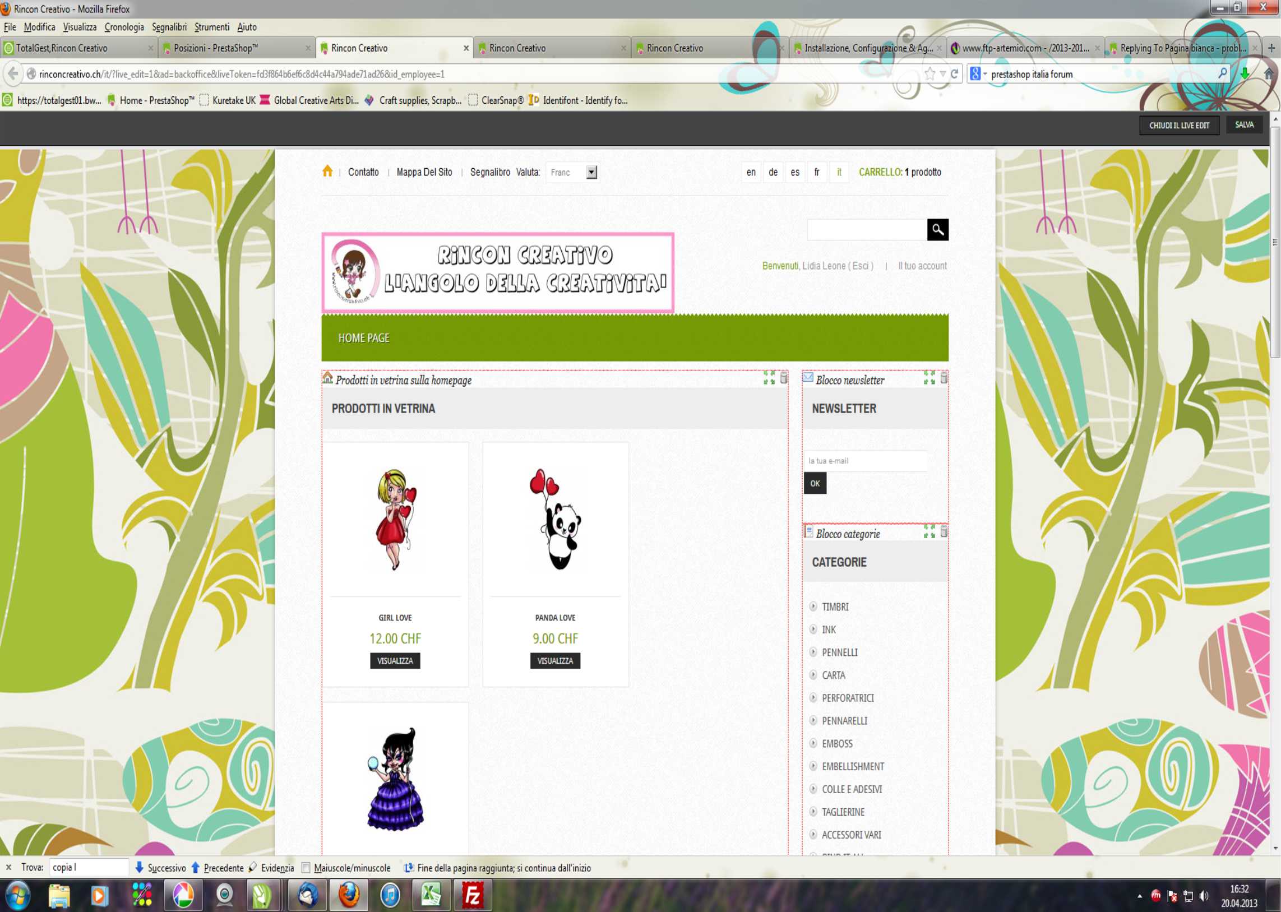
Task: Toggle Maiuscole/minuscole checkbox in find bar
Action: [306, 868]
